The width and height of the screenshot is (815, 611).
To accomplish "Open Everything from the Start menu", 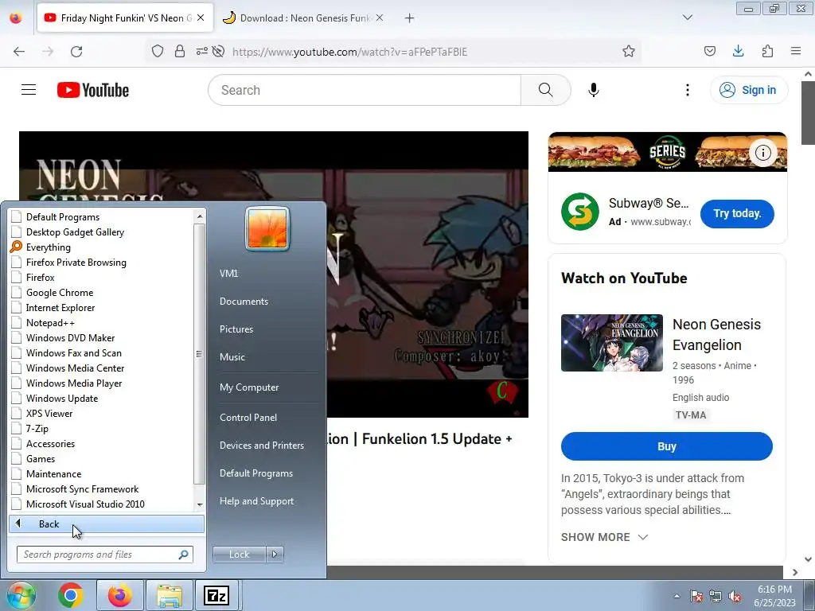I will point(49,247).
